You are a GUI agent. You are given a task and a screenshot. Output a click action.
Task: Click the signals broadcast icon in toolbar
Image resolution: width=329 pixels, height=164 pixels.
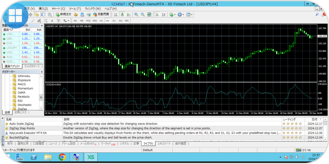[x=89, y=14]
